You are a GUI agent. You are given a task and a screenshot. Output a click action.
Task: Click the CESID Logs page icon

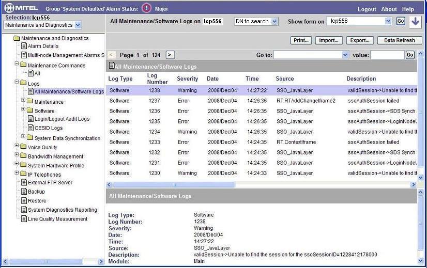pos(31,128)
